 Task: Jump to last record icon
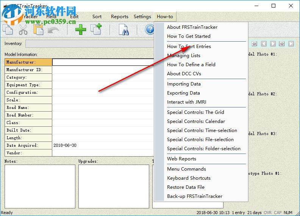pyautogui.click(x=291, y=44)
